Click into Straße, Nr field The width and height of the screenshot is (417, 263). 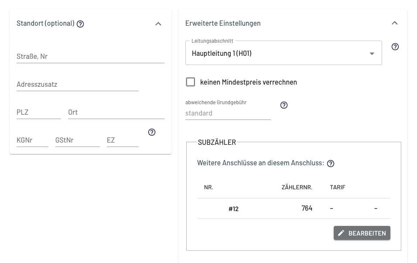90,56
